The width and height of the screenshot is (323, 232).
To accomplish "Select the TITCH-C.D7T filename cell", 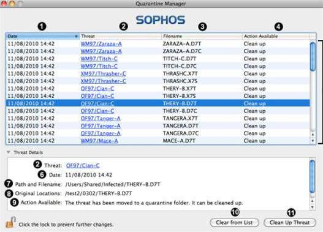I will 180,59.
